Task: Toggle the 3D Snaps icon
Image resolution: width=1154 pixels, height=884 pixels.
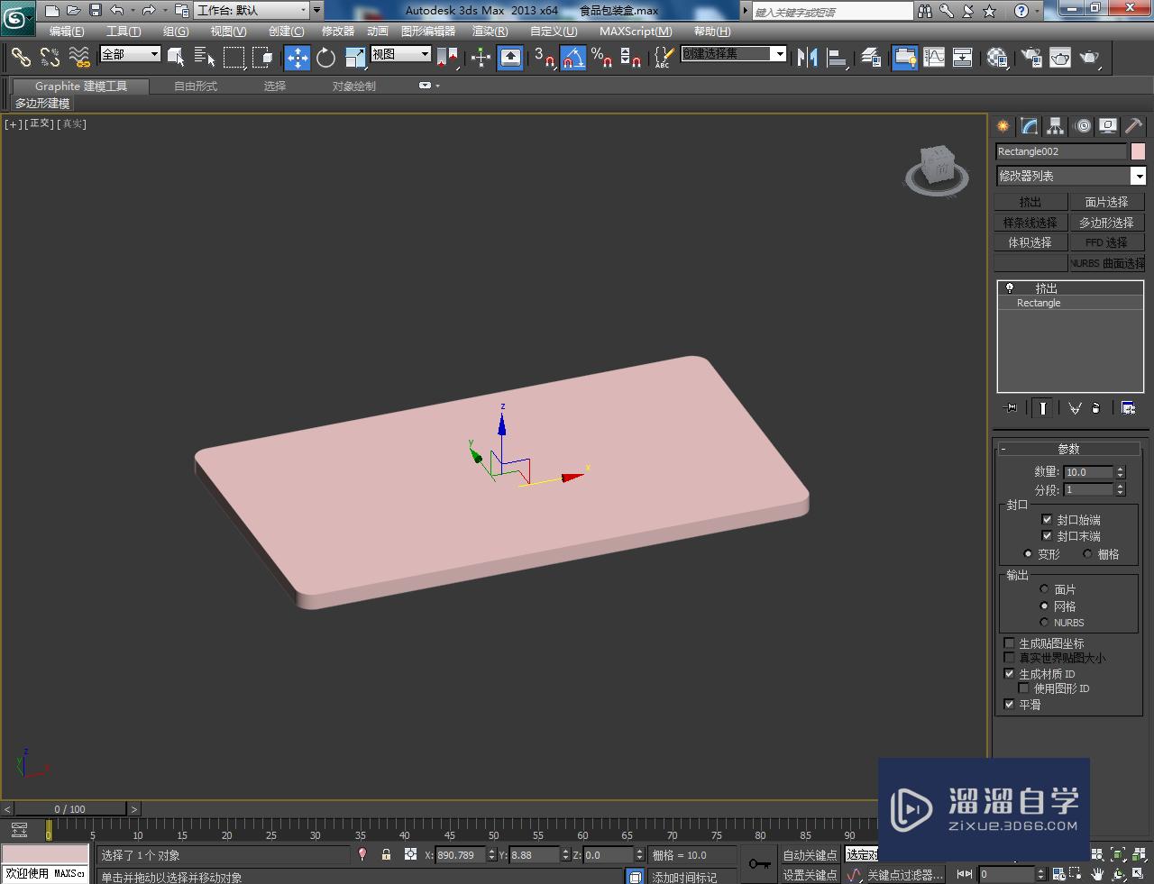Action: click(x=544, y=58)
